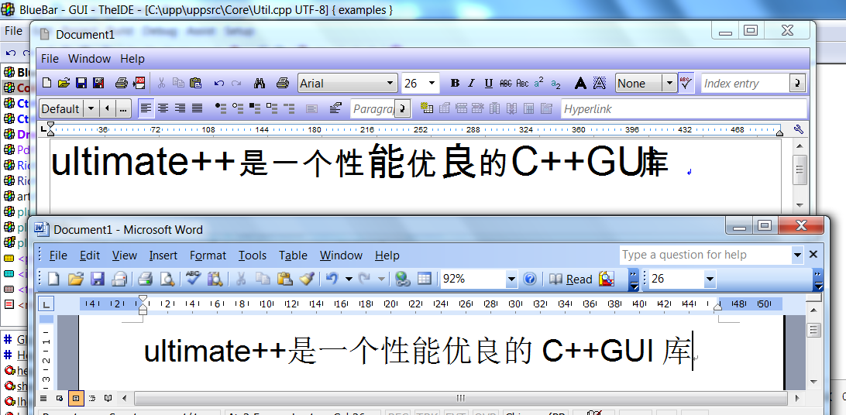
Task: Click the justify alignment icon in the upper editor
Action: [197, 108]
